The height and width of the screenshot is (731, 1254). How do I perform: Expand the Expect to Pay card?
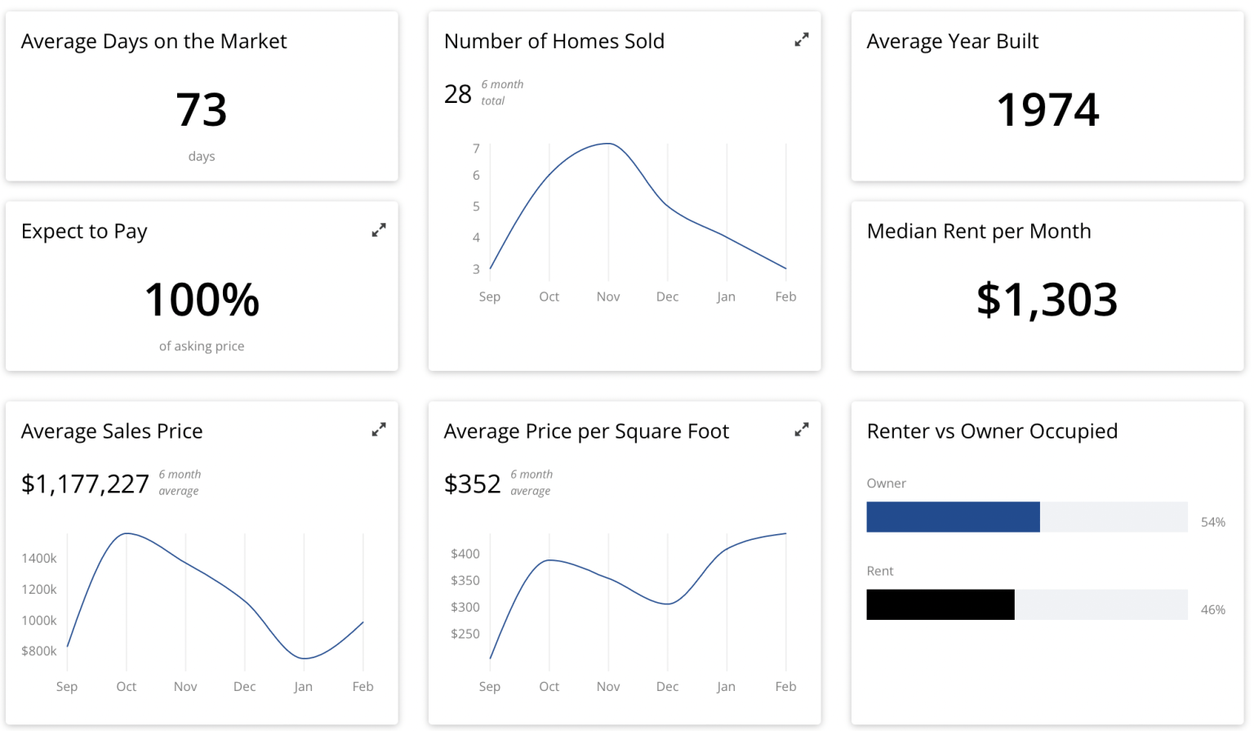tap(379, 230)
